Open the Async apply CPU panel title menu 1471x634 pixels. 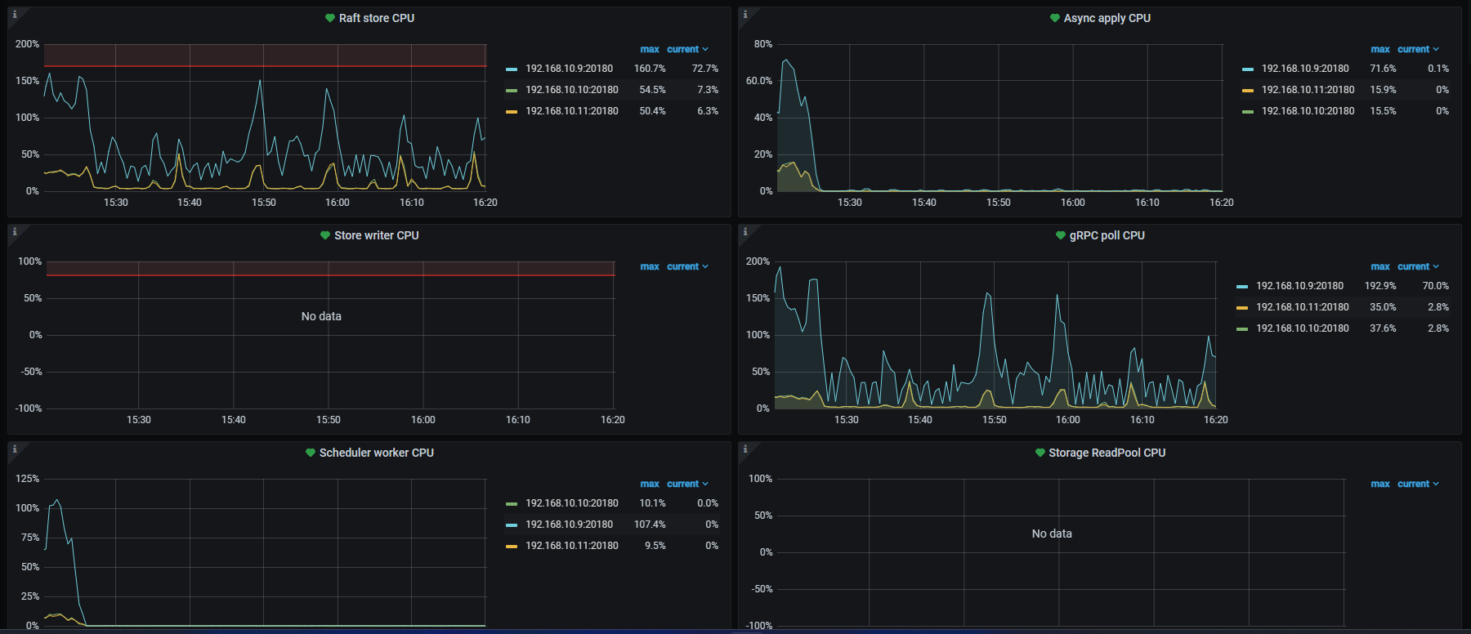(x=1107, y=18)
